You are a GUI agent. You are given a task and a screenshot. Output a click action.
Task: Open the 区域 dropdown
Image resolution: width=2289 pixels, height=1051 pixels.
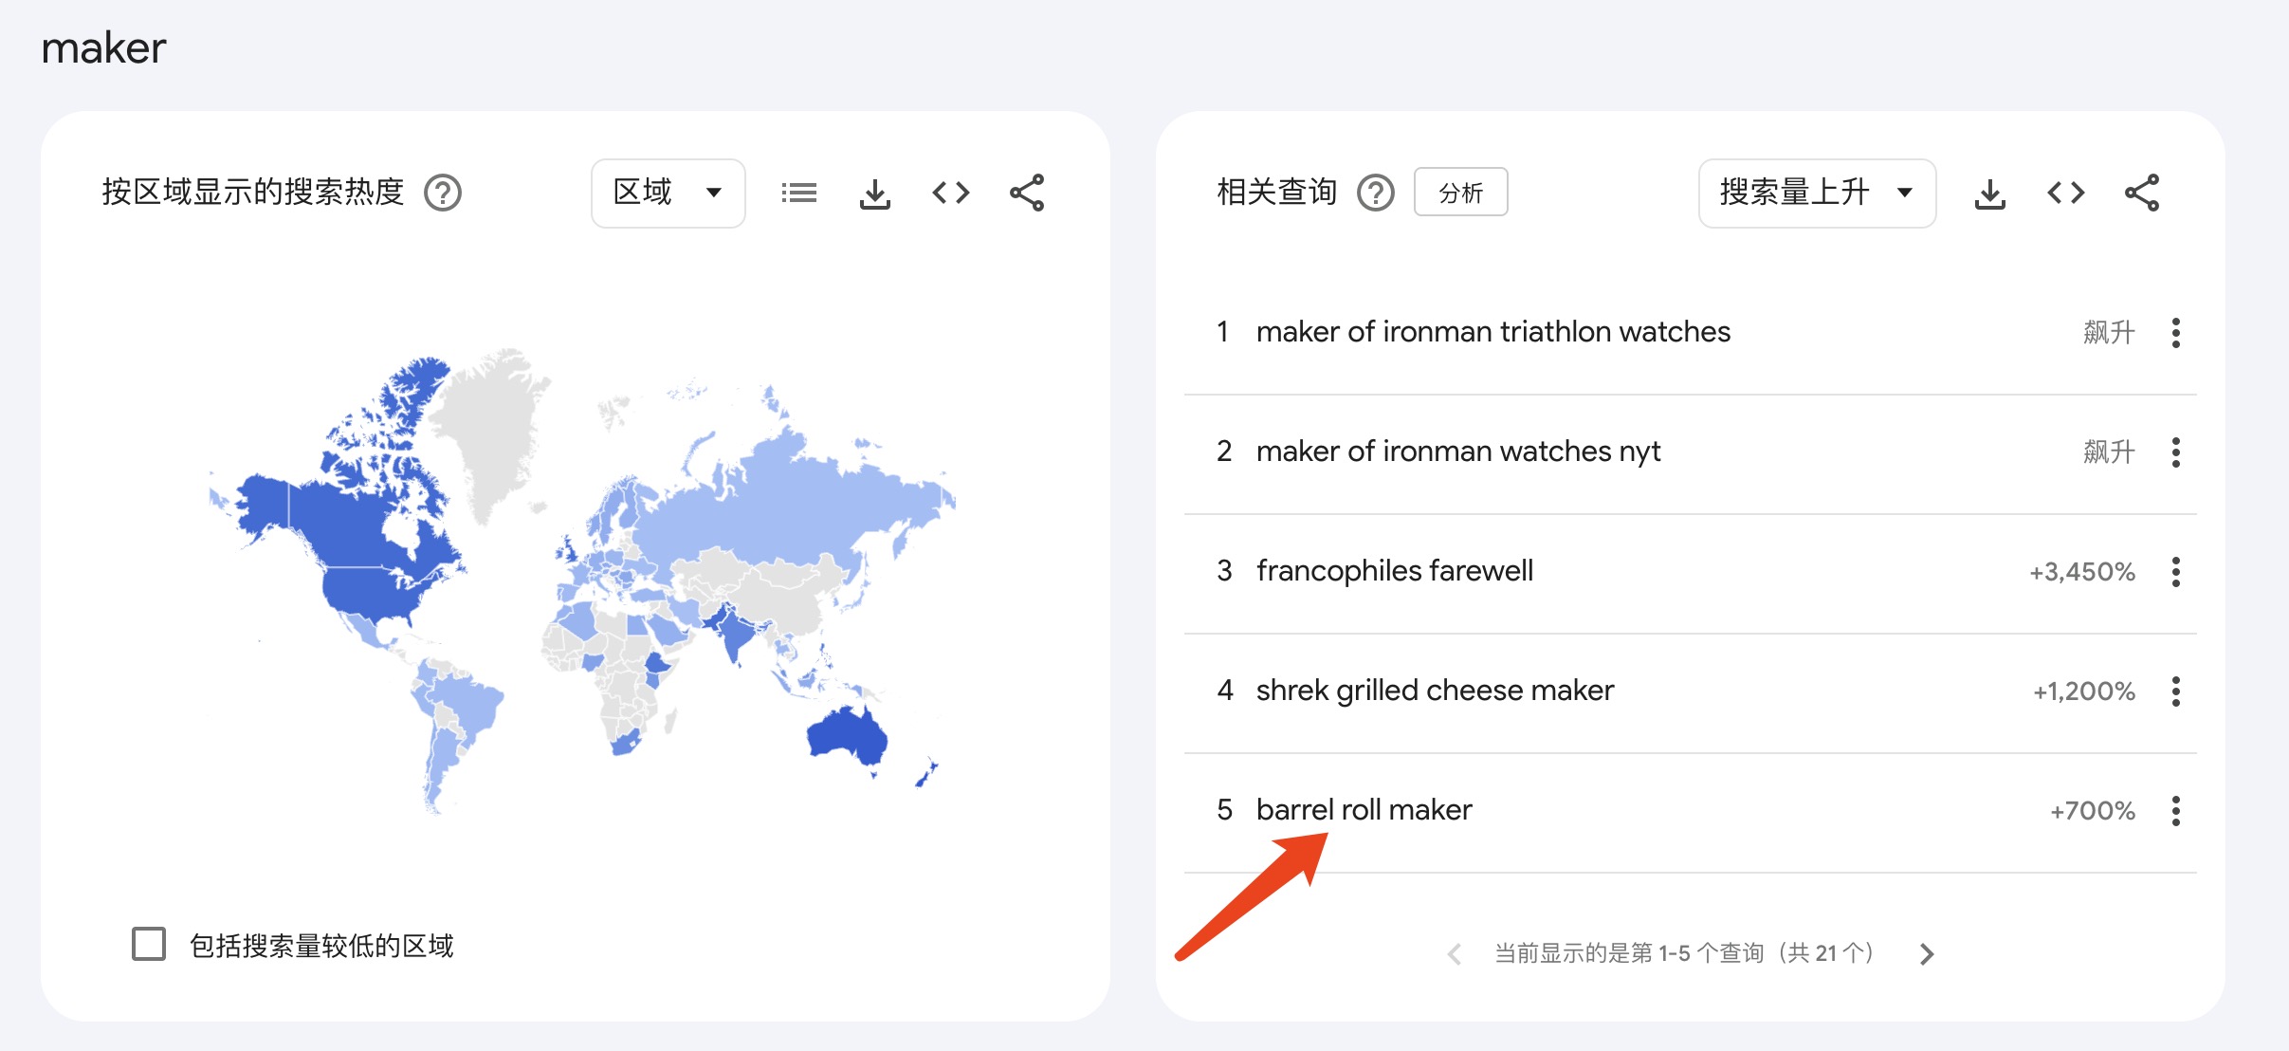click(x=668, y=194)
